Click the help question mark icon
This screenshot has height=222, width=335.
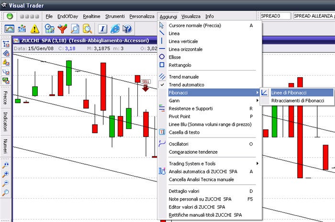pyautogui.click(x=127, y=29)
